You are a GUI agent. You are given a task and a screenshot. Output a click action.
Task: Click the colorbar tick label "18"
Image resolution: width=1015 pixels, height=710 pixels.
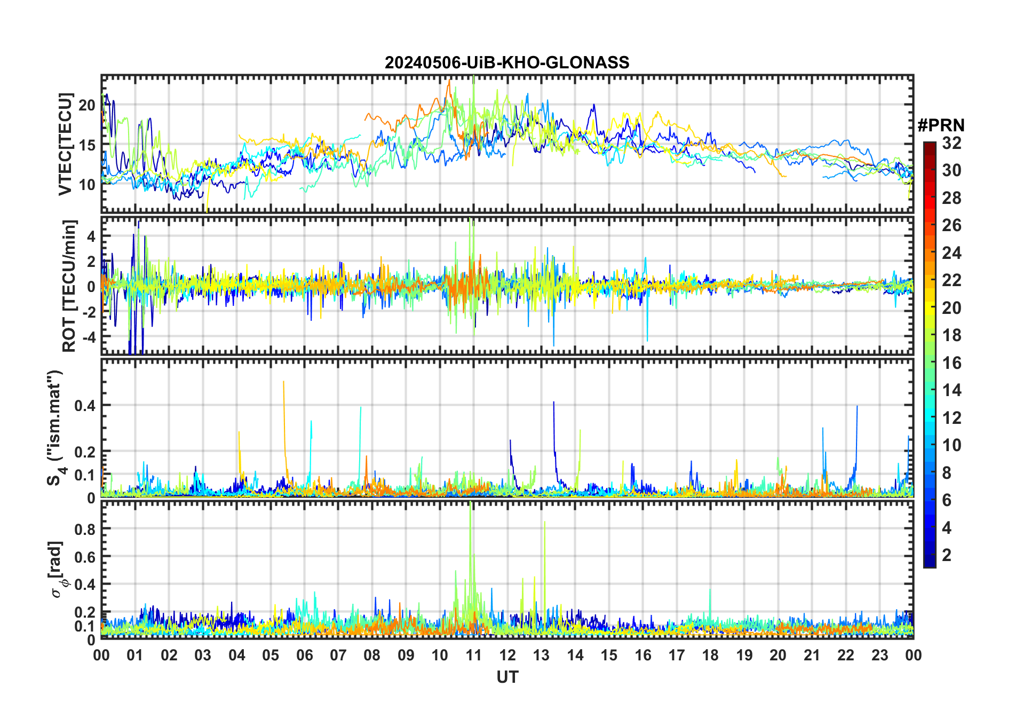952,335
